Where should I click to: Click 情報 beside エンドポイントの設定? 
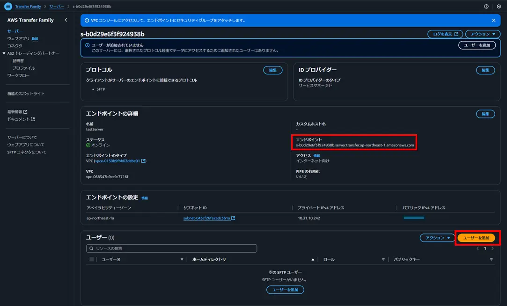point(145,198)
